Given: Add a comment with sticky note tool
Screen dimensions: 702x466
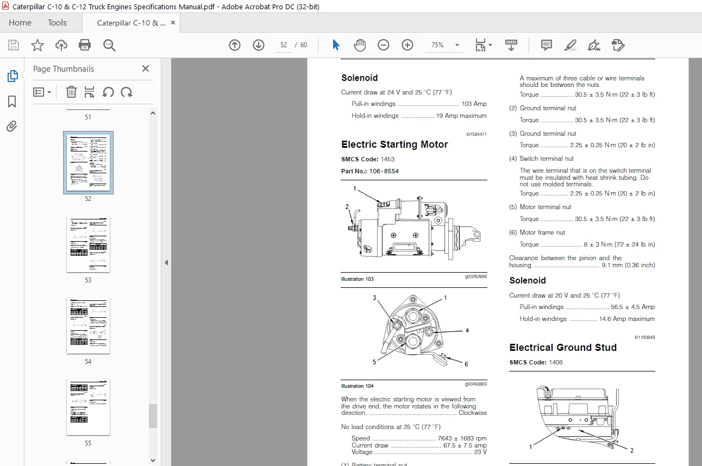Looking at the screenshot, I should [x=547, y=45].
